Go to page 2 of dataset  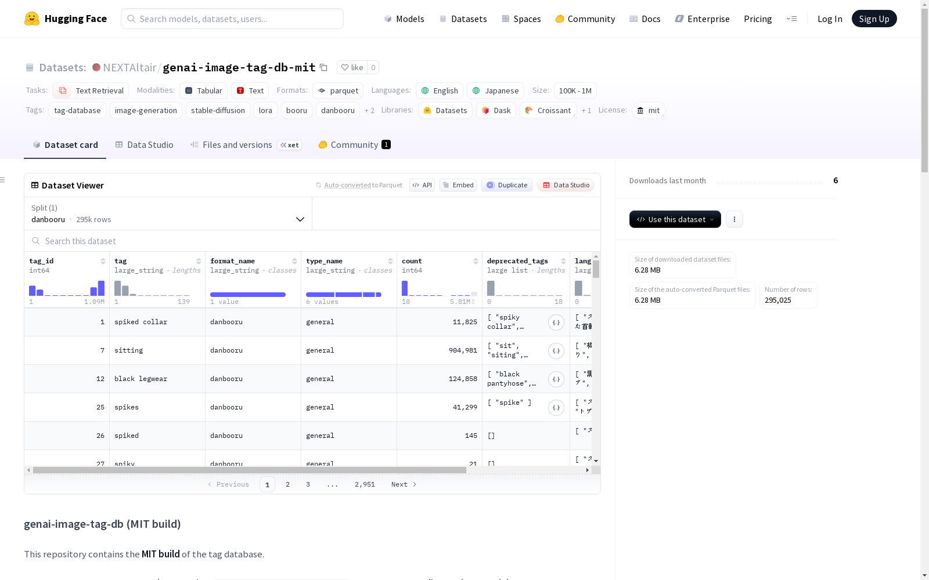[287, 484]
